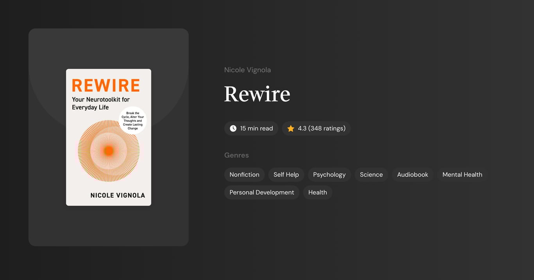Click the orange REWIRE text on cover
This screenshot has height=280, width=534.
pyautogui.click(x=106, y=86)
